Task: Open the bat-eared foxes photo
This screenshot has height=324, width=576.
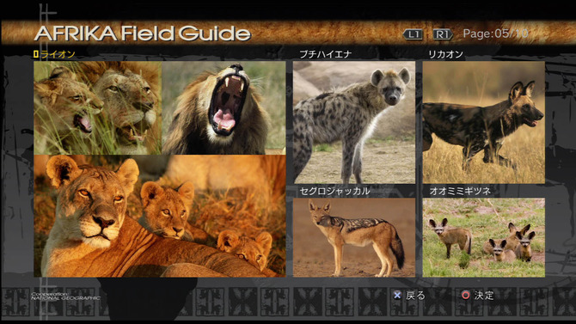Action: click(484, 237)
